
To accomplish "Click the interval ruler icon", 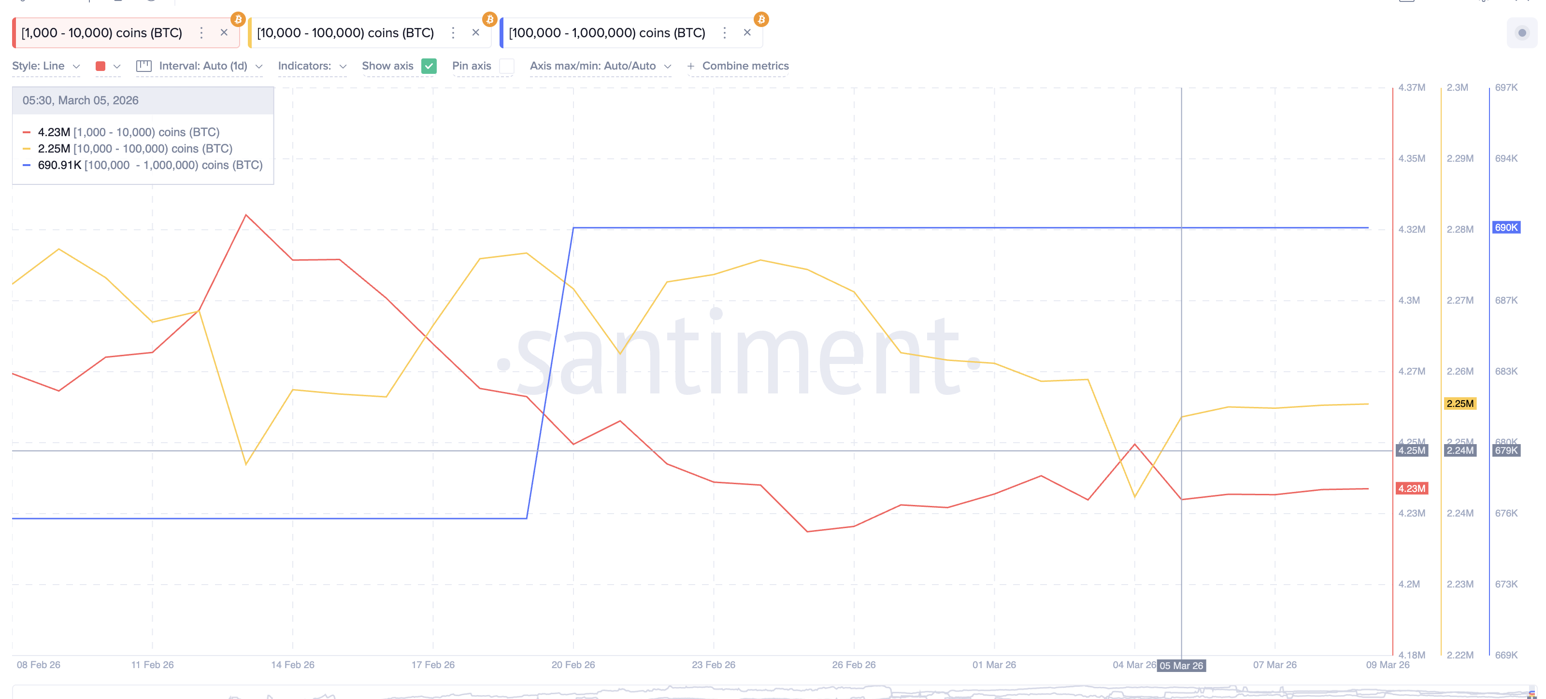I will click(x=144, y=66).
